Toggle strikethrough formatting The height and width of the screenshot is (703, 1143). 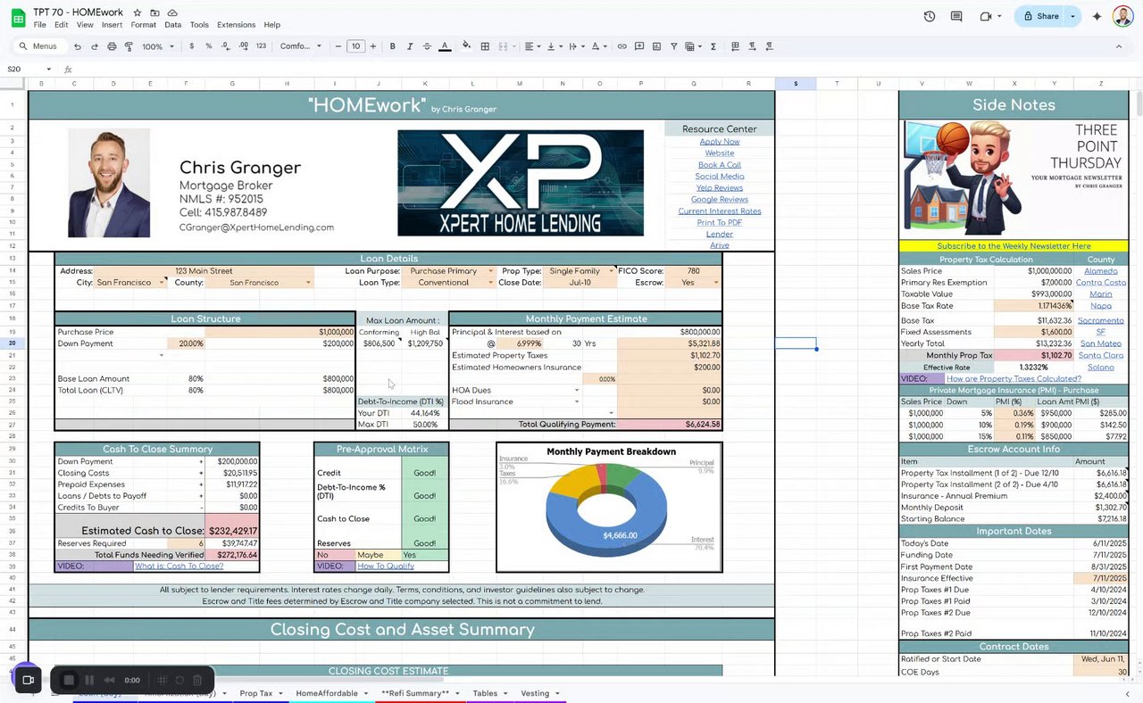(427, 46)
